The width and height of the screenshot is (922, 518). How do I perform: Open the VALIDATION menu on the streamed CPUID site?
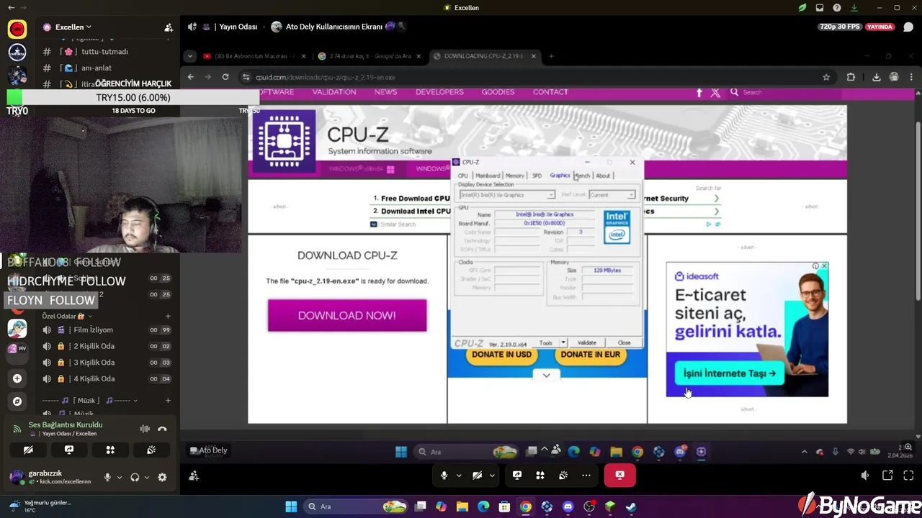coord(334,92)
